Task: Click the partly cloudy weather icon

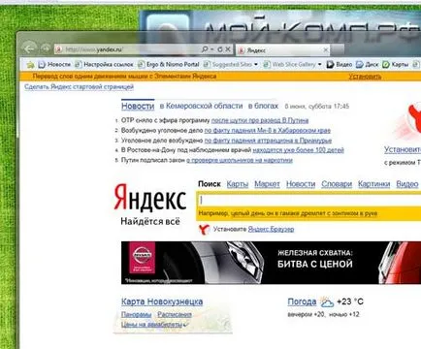Action: coord(327,302)
